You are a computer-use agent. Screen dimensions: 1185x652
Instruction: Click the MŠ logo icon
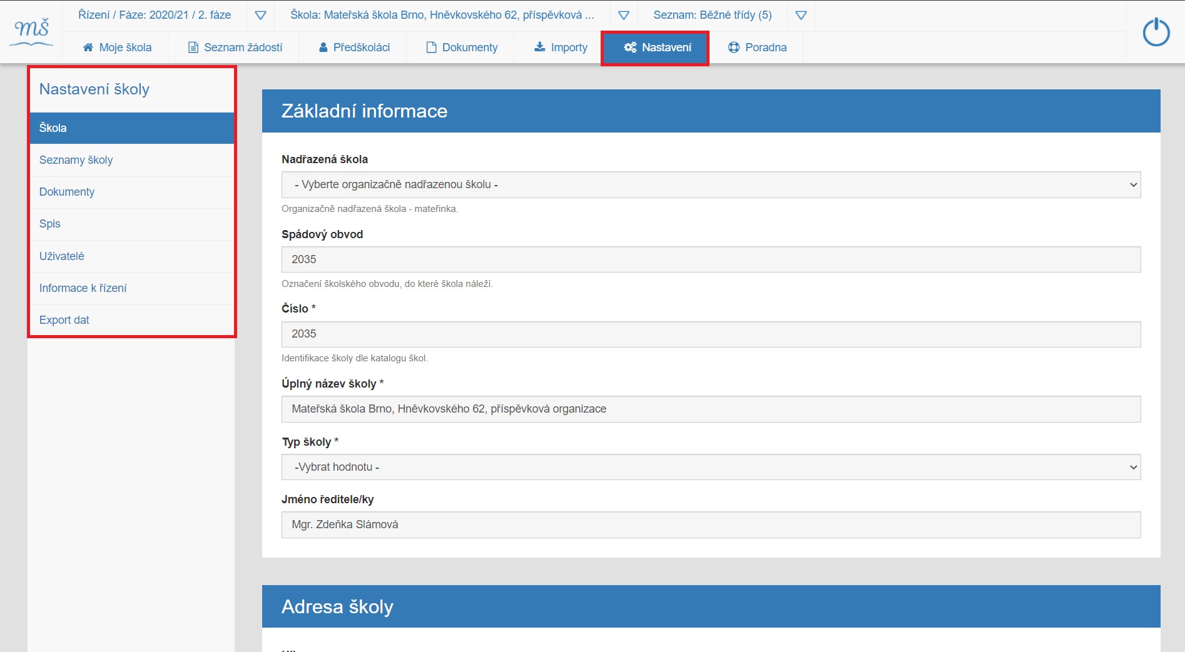31,31
